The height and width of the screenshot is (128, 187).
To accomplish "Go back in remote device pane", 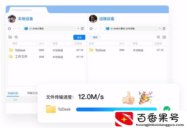I will click(x=96, y=29).
